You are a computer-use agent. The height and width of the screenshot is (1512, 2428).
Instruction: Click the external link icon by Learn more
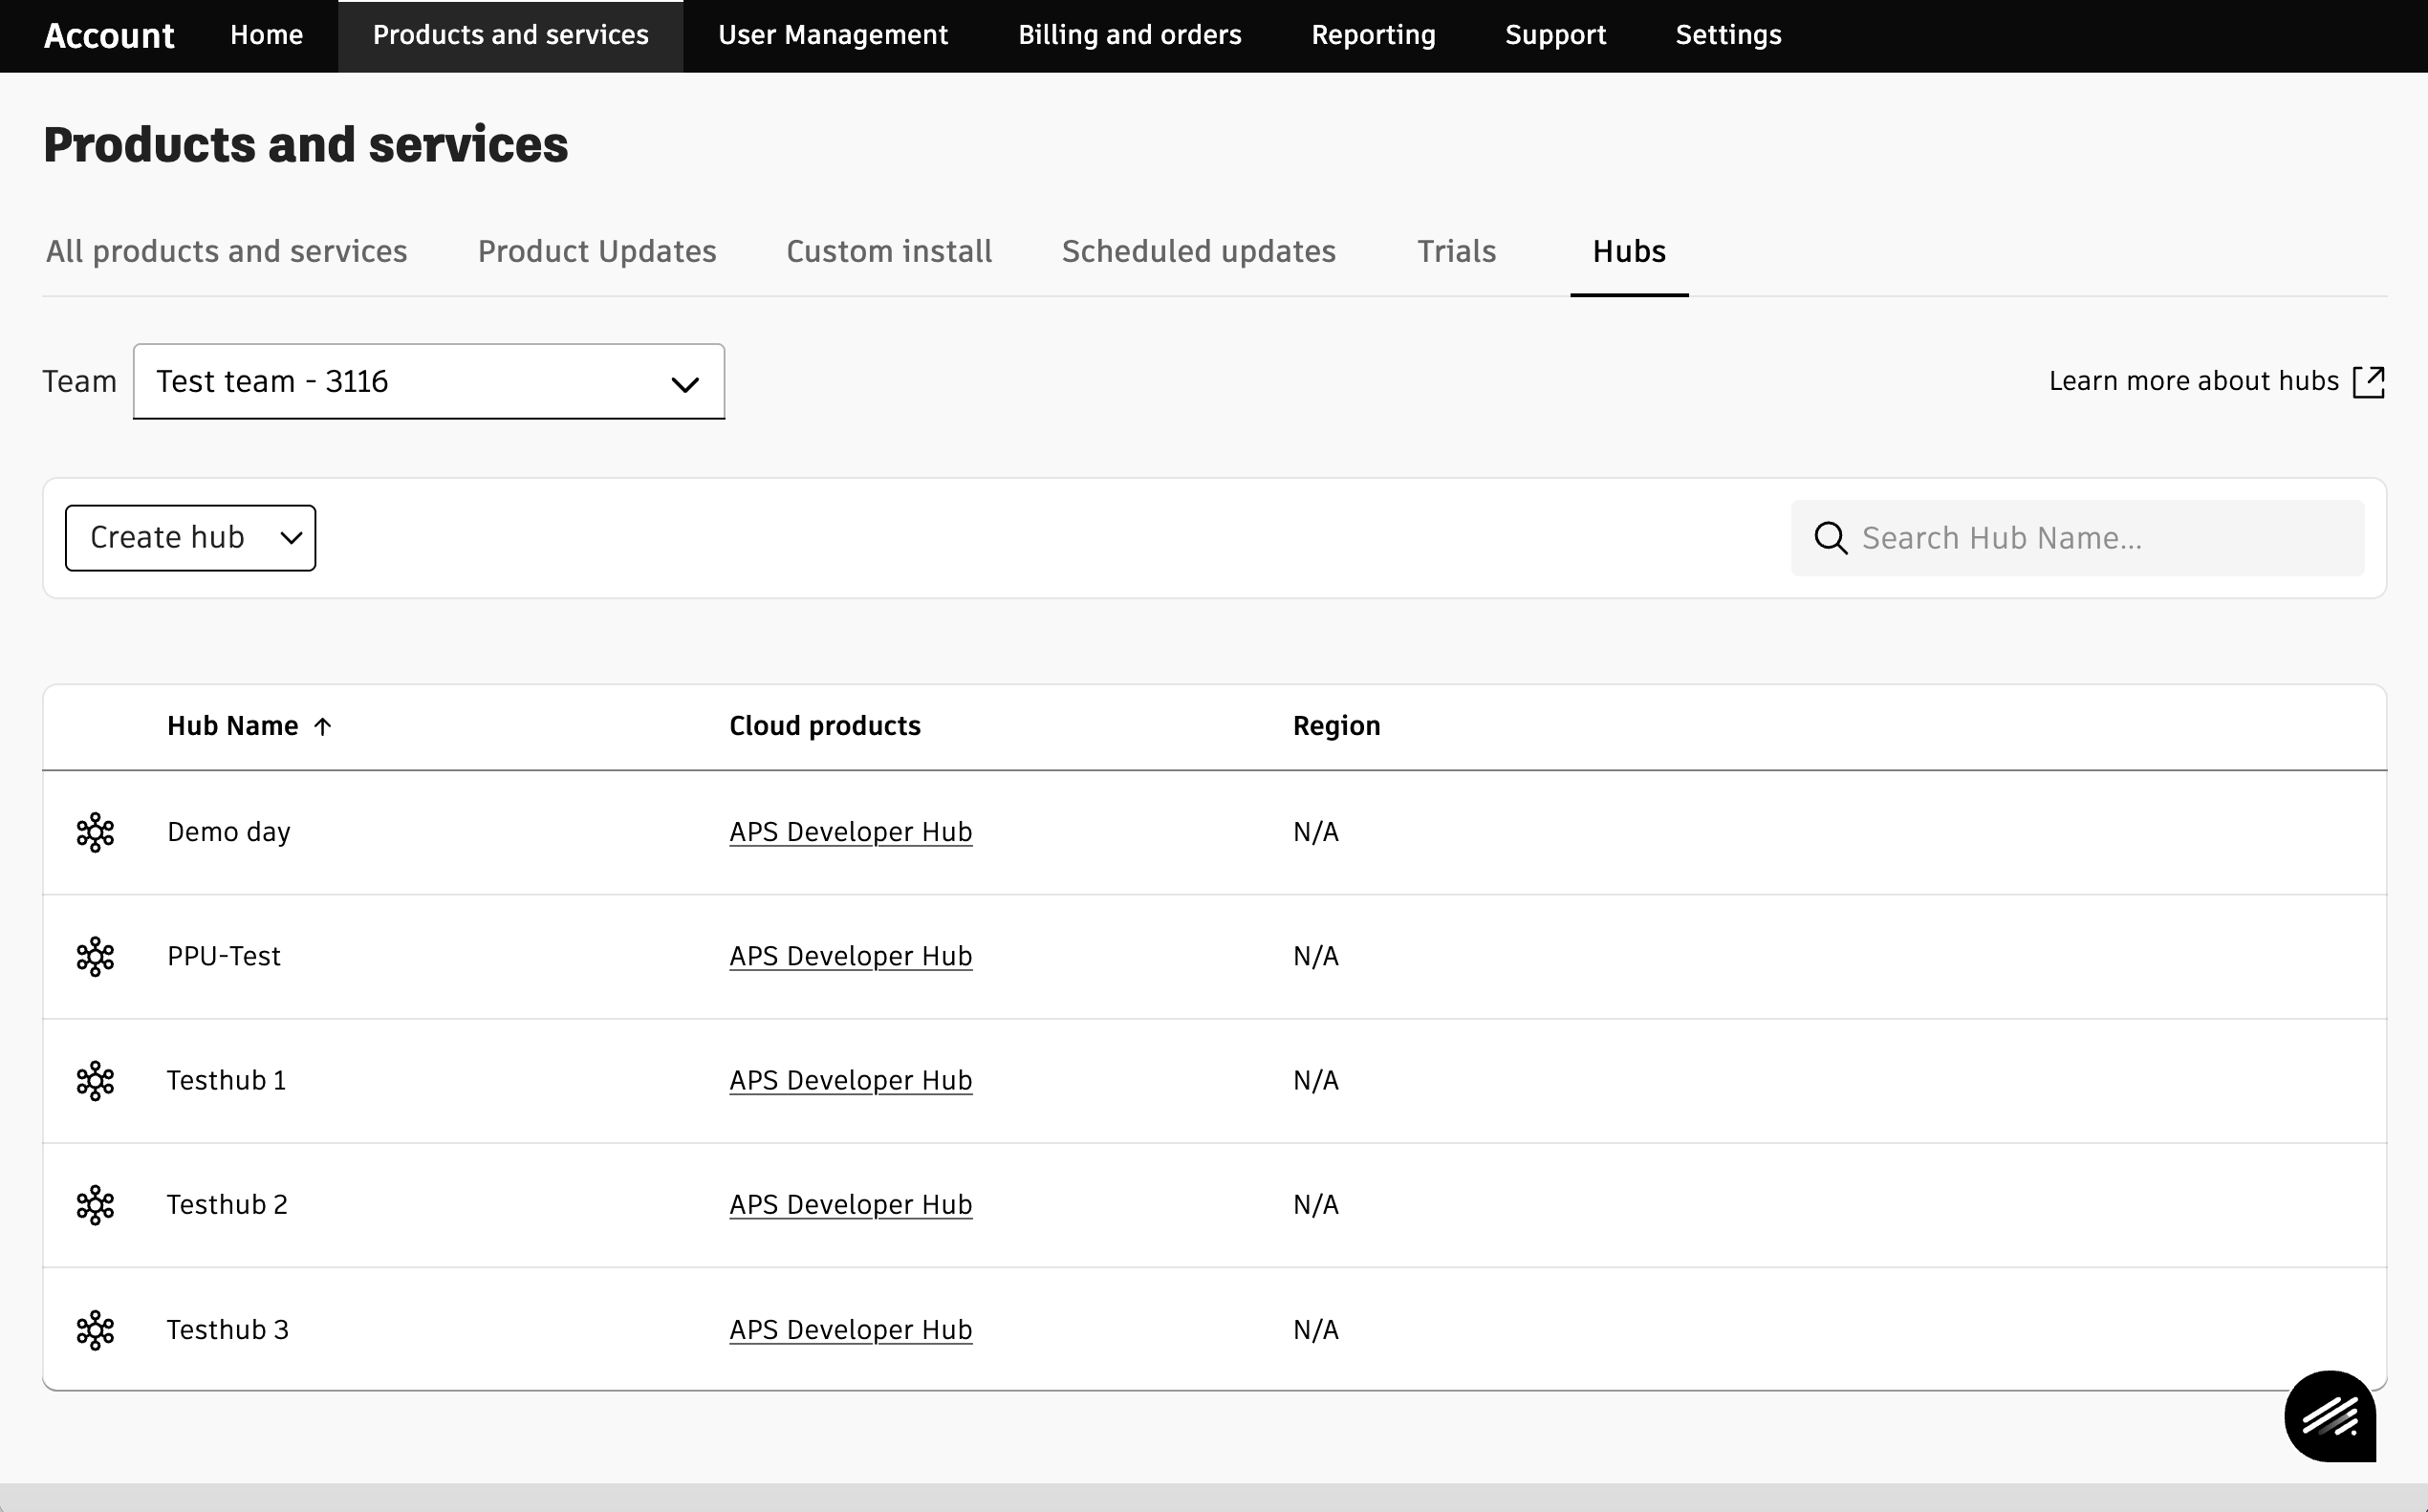click(x=2368, y=381)
